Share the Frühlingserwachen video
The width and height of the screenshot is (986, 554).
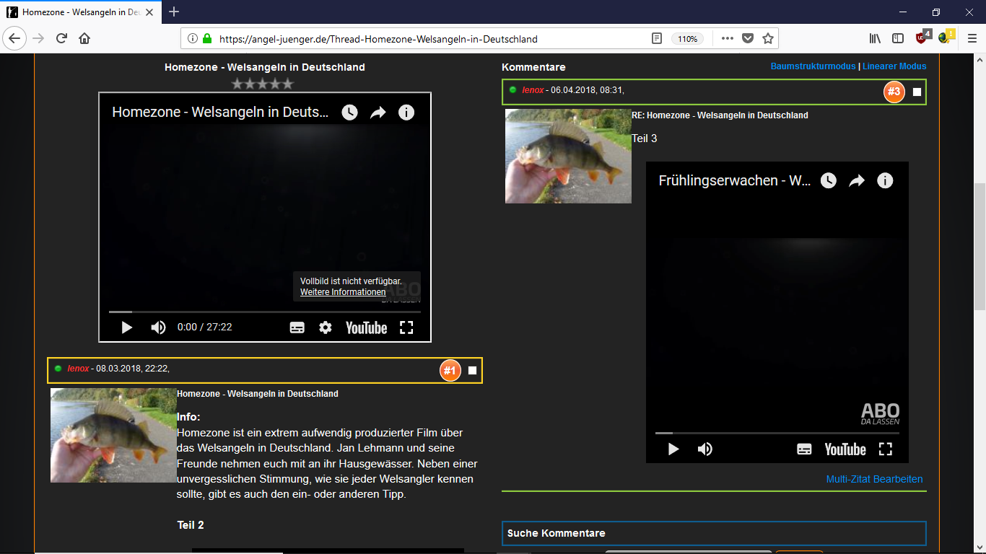pyautogui.click(x=857, y=181)
